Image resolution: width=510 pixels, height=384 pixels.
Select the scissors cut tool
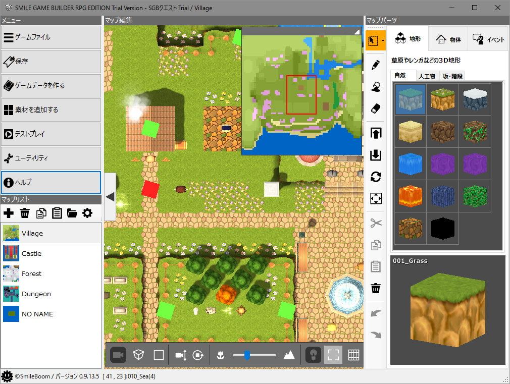[x=375, y=223]
